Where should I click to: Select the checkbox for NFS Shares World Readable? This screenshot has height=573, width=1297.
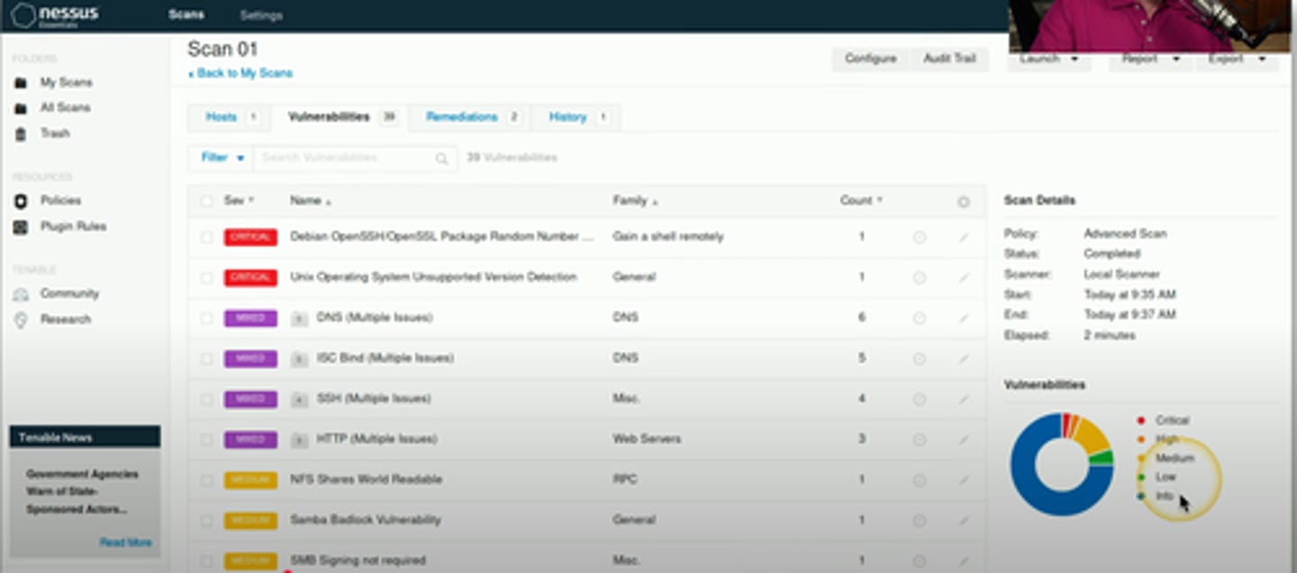click(207, 480)
